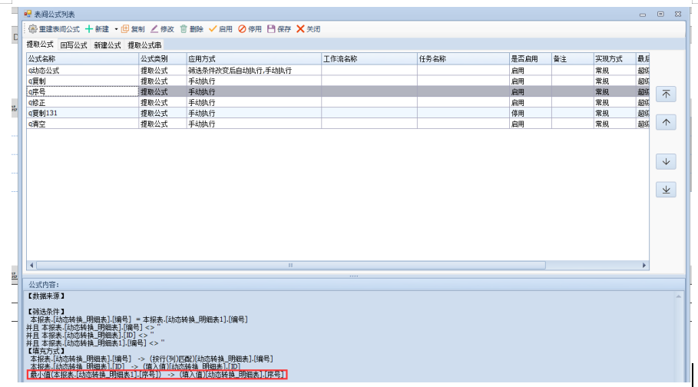Click the 停用 disable icon
Image resolution: width=698 pixels, height=387 pixels.
(x=242, y=29)
